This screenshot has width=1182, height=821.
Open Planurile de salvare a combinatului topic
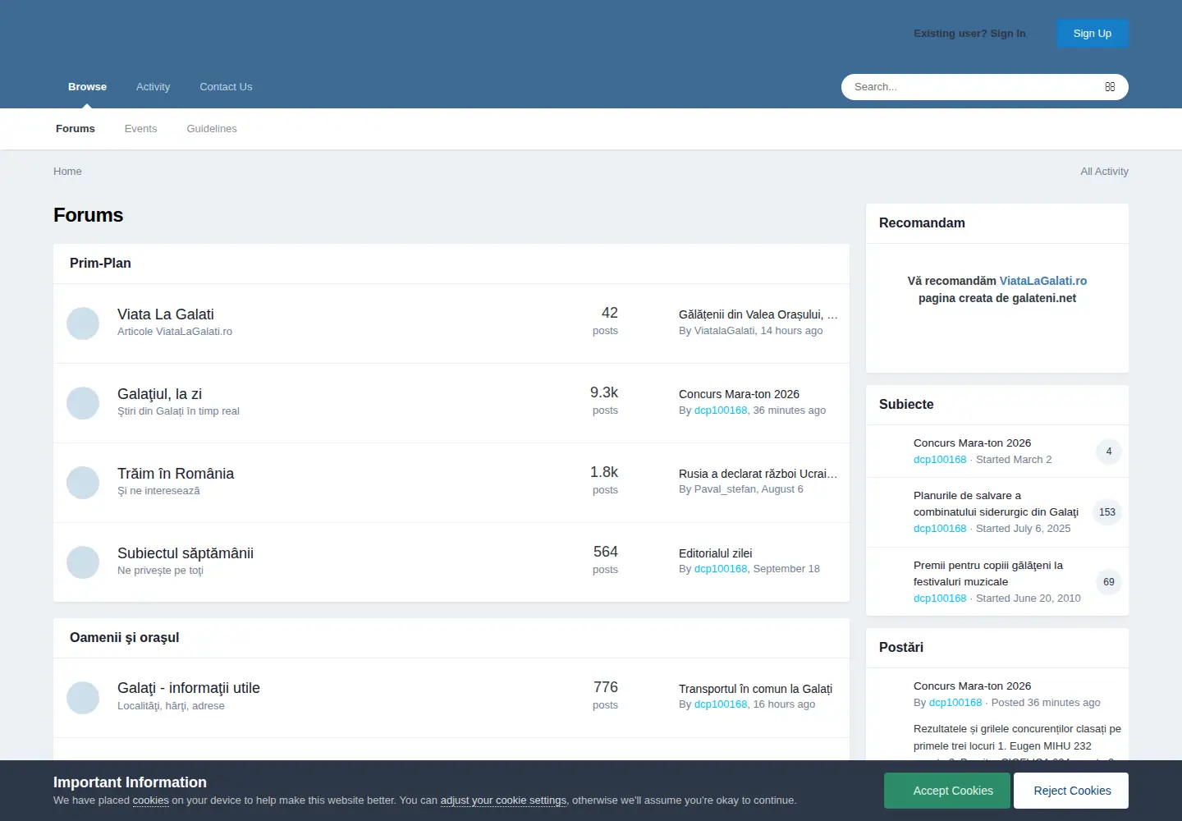pyautogui.click(x=996, y=504)
